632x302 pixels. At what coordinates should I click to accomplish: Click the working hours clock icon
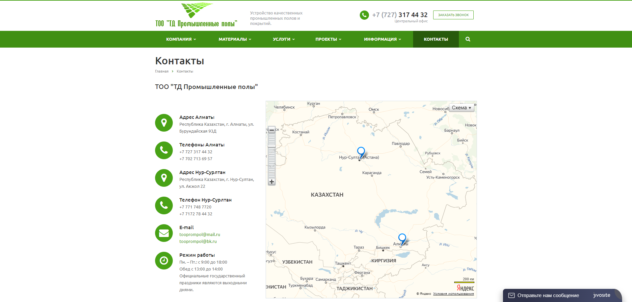164,261
